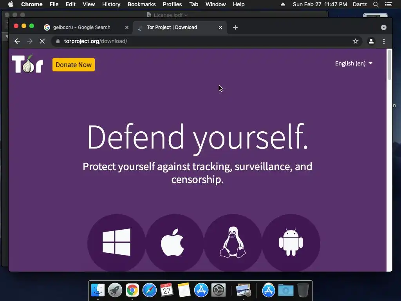Image resolution: width=401 pixels, height=301 pixels.
Task: Select the Windows download icon
Action: coord(116,242)
